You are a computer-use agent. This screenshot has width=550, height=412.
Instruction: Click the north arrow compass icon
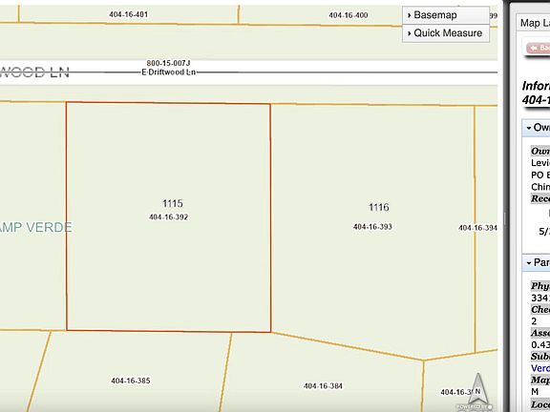pyautogui.click(x=477, y=390)
